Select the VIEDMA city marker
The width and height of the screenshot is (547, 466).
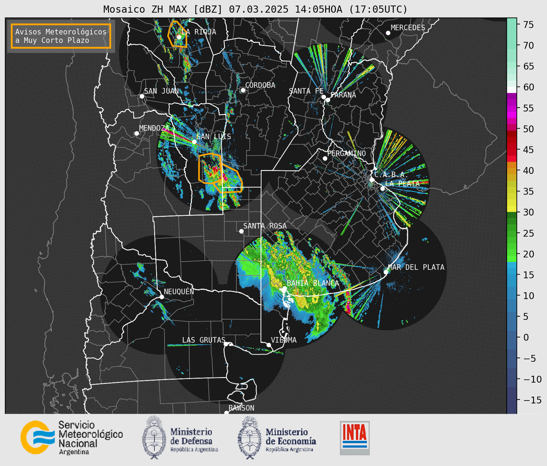coord(268,345)
